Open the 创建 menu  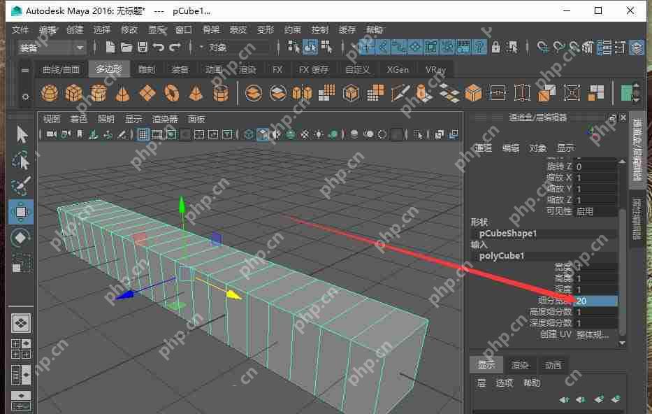tap(75, 29)
